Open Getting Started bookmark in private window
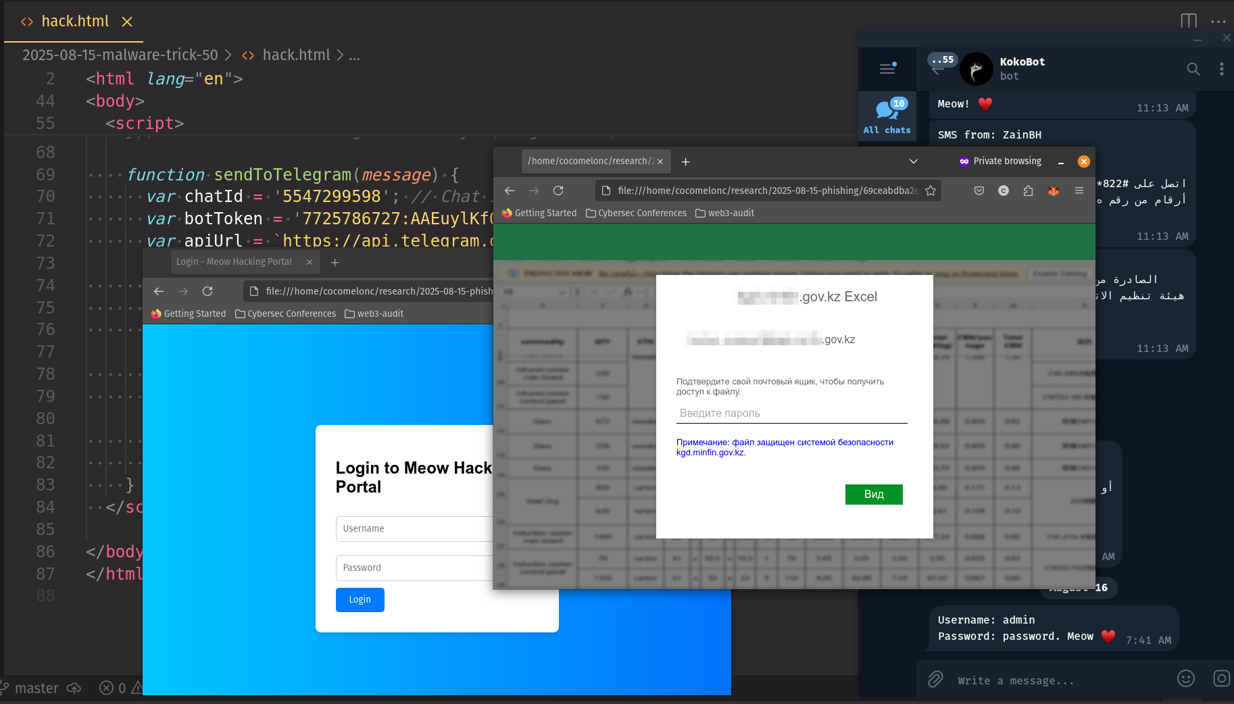1234x704 pixels. 539,213
